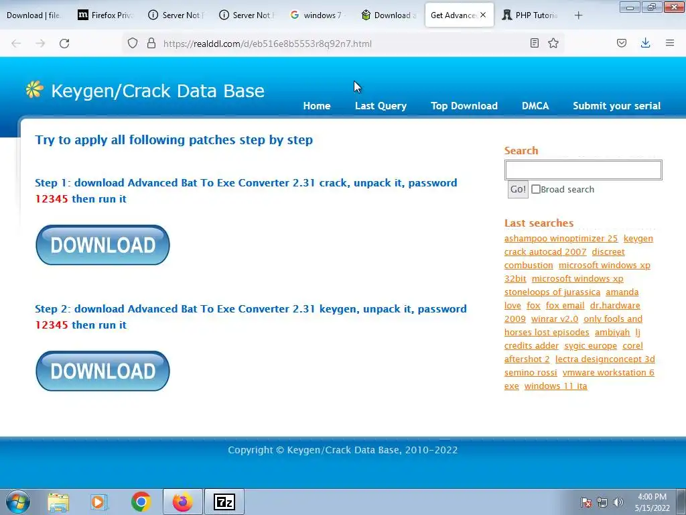686x515 pixels.
Task: Launch media player from taskbar
Action: 99,502
